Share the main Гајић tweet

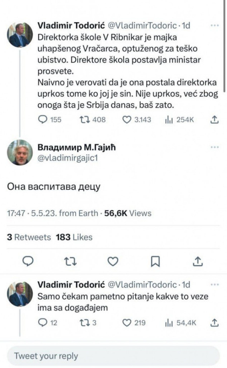198,261
